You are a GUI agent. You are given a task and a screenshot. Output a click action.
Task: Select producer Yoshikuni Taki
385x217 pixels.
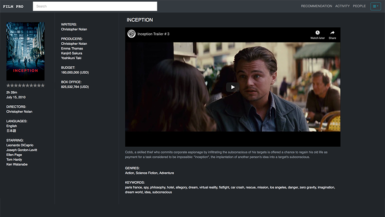click(71, 58)
